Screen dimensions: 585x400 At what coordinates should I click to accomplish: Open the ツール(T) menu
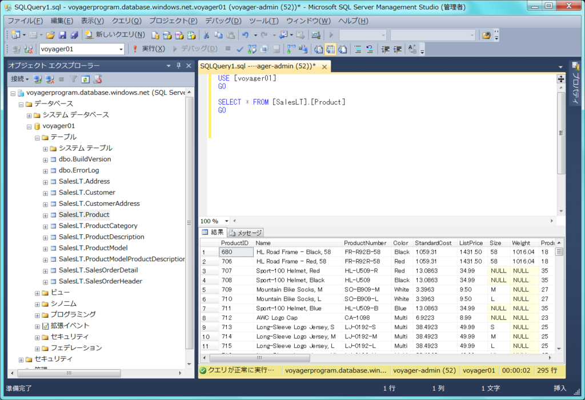(263, 21)
